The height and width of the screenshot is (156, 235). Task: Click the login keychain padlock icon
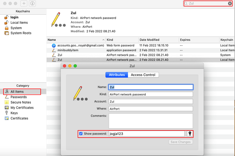coord(7,17)
